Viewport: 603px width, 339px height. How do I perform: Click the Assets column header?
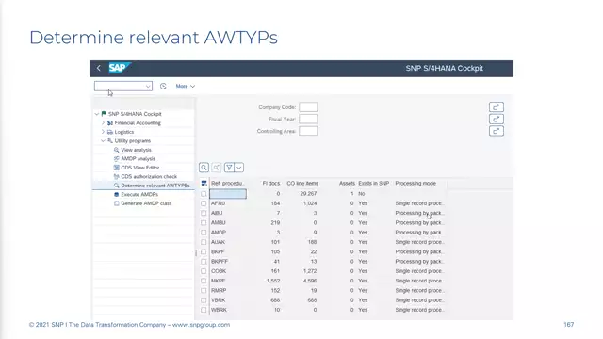347,184
